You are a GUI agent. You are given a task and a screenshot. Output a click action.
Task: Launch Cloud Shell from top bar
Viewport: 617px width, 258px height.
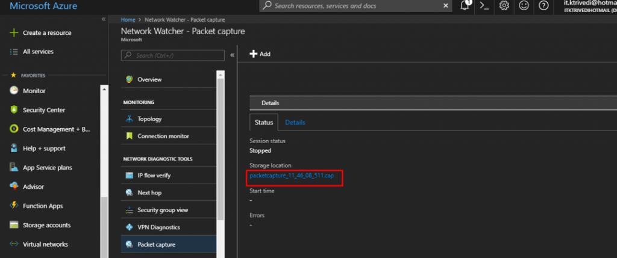pos(484,5)
